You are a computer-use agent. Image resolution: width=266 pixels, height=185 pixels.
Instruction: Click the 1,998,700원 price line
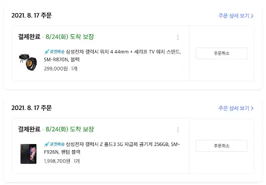point(62,161)
